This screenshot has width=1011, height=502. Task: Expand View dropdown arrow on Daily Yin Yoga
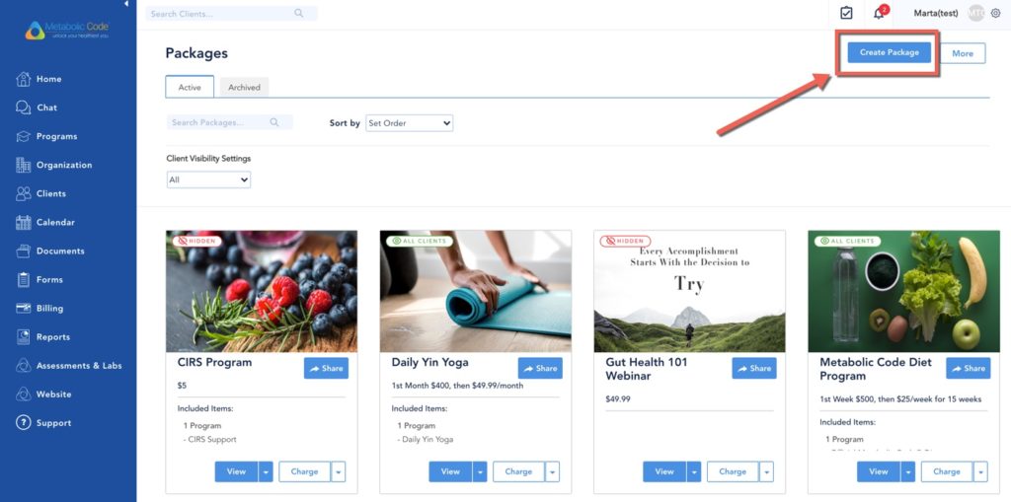(480, 471)
